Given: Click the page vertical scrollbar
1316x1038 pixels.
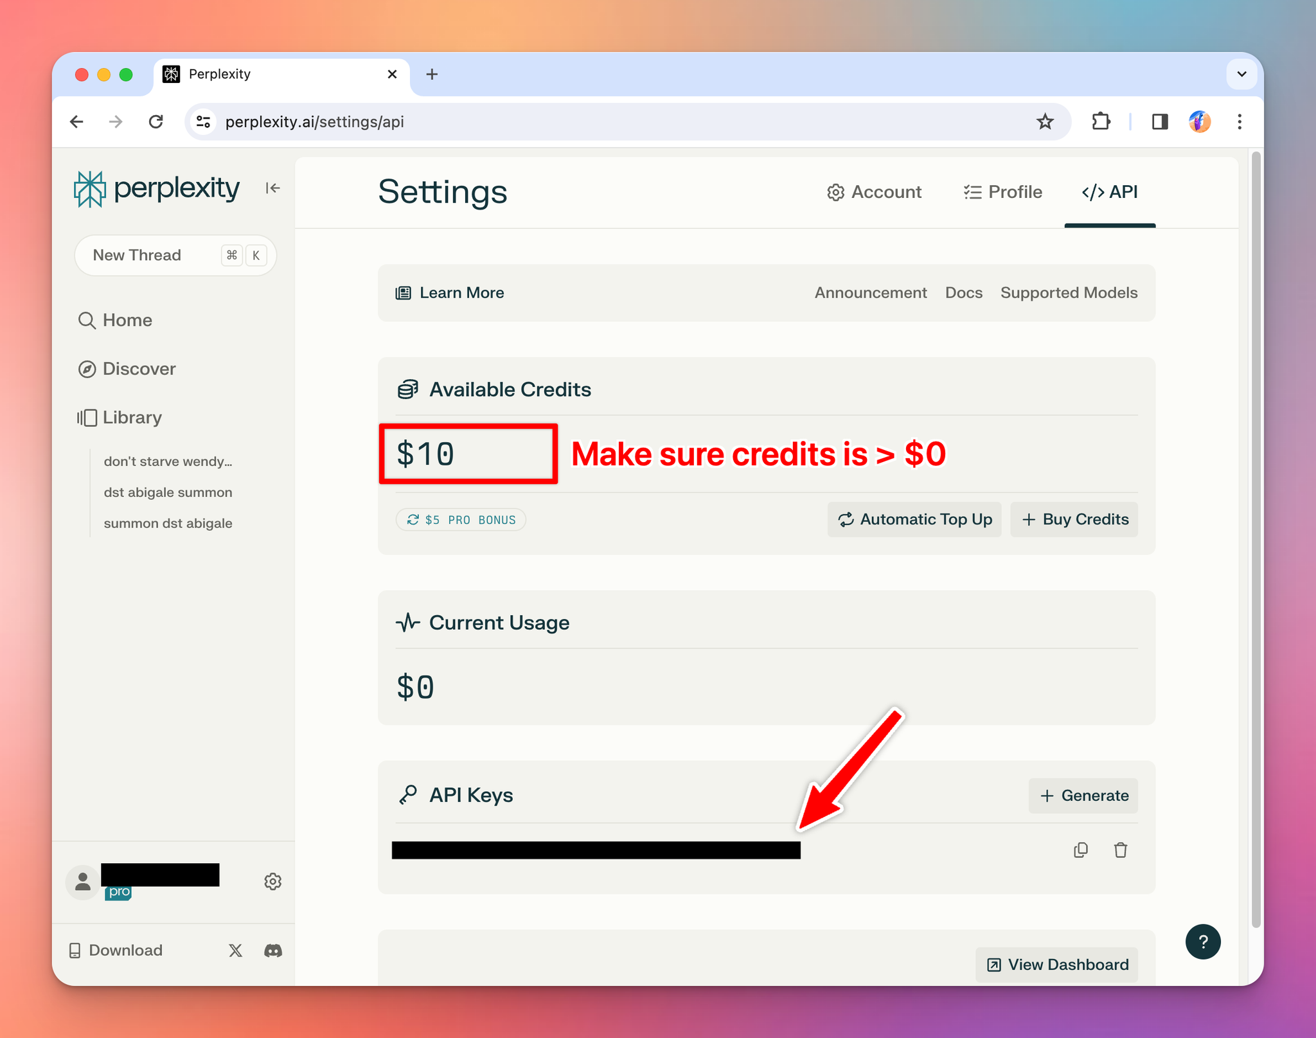Looking at the screenshot, I should coord(1256,540).
